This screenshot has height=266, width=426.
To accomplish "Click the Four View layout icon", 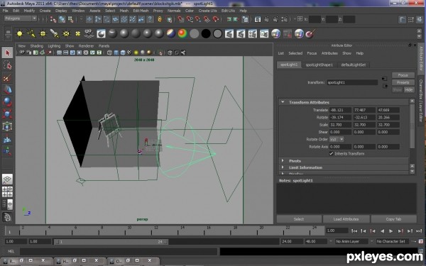I will (7, 192).
